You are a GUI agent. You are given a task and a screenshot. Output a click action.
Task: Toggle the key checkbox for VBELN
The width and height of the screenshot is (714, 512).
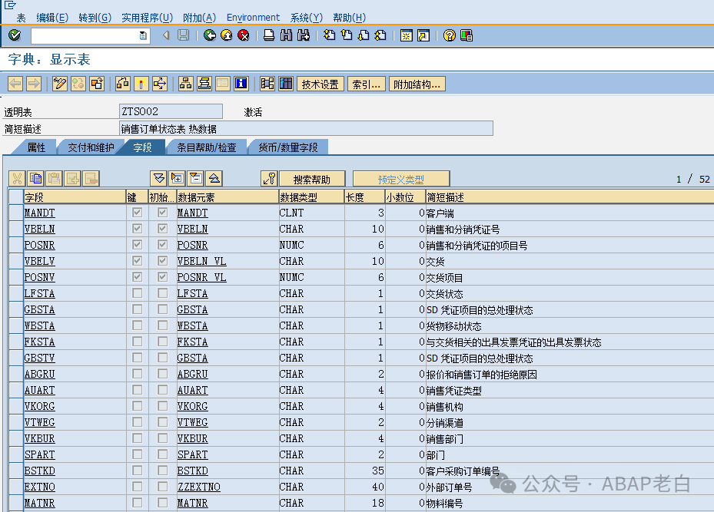pos(137,228)
